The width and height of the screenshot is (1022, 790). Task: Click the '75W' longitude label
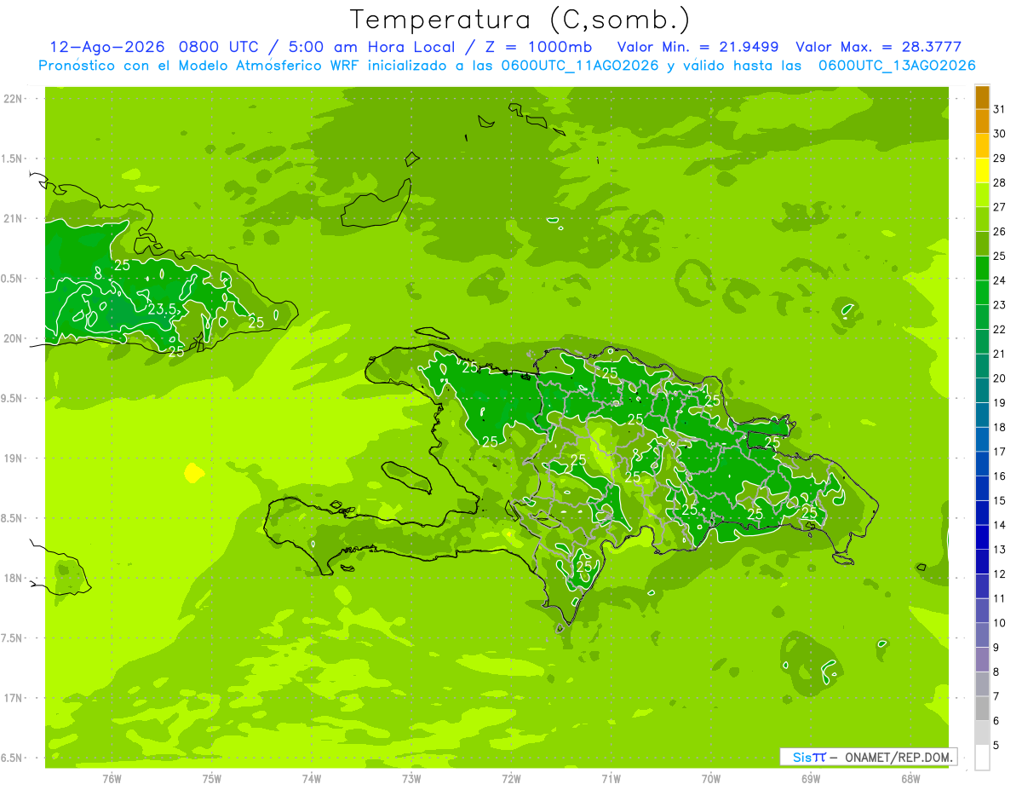pyautogui.click(x=212, y=779)
